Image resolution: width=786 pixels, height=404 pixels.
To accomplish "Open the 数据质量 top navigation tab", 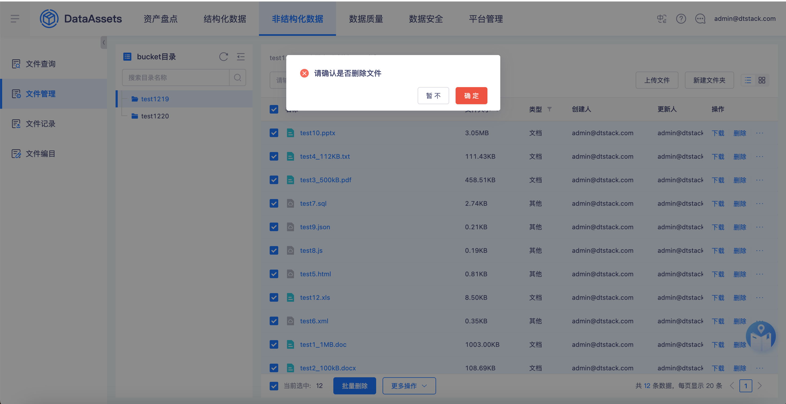I will coord(366,19).
